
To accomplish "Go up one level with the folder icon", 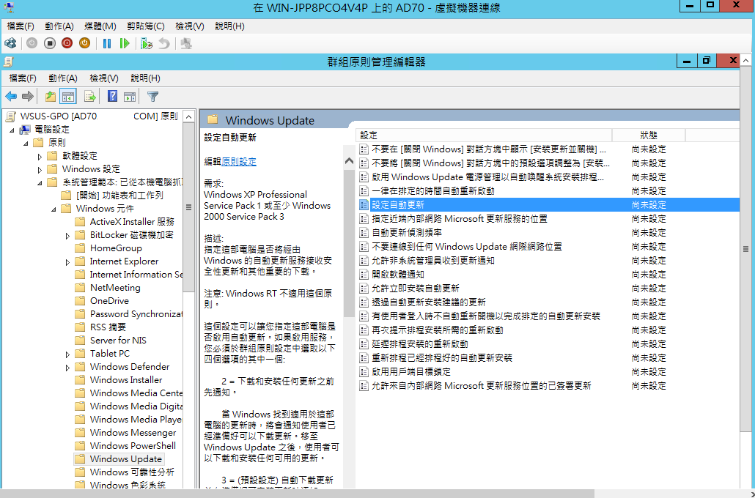I will click(50, 96).
